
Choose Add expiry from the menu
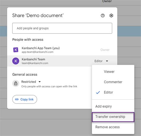click(113, 106)
